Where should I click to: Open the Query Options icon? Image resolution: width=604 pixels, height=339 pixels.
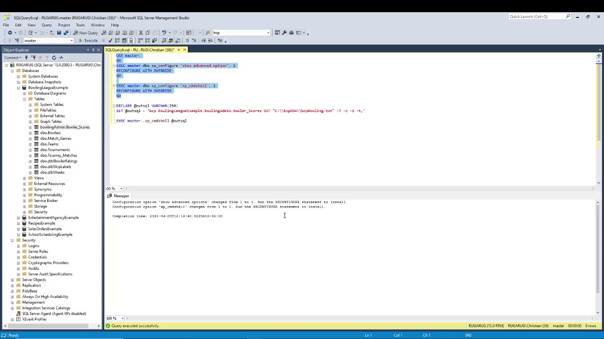[x=124, y=40]
